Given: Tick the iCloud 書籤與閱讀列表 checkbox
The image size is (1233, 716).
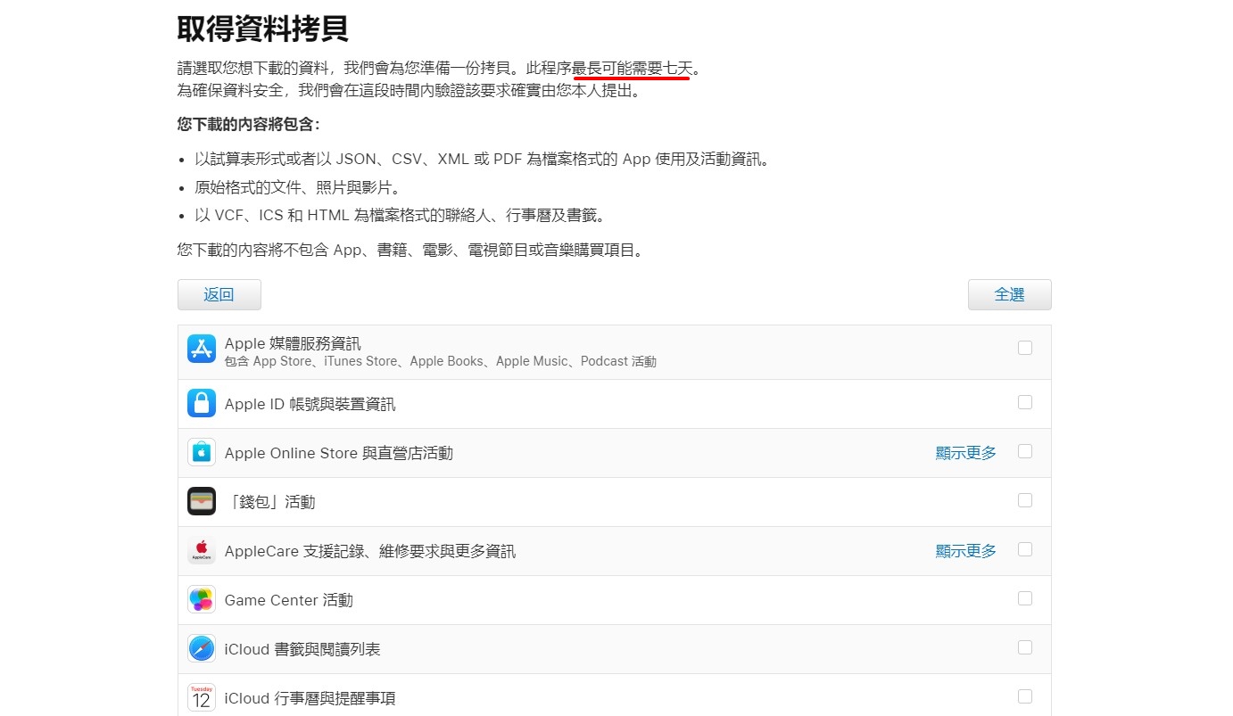Looking at the screenshot, I should [x=1025, y=647].
